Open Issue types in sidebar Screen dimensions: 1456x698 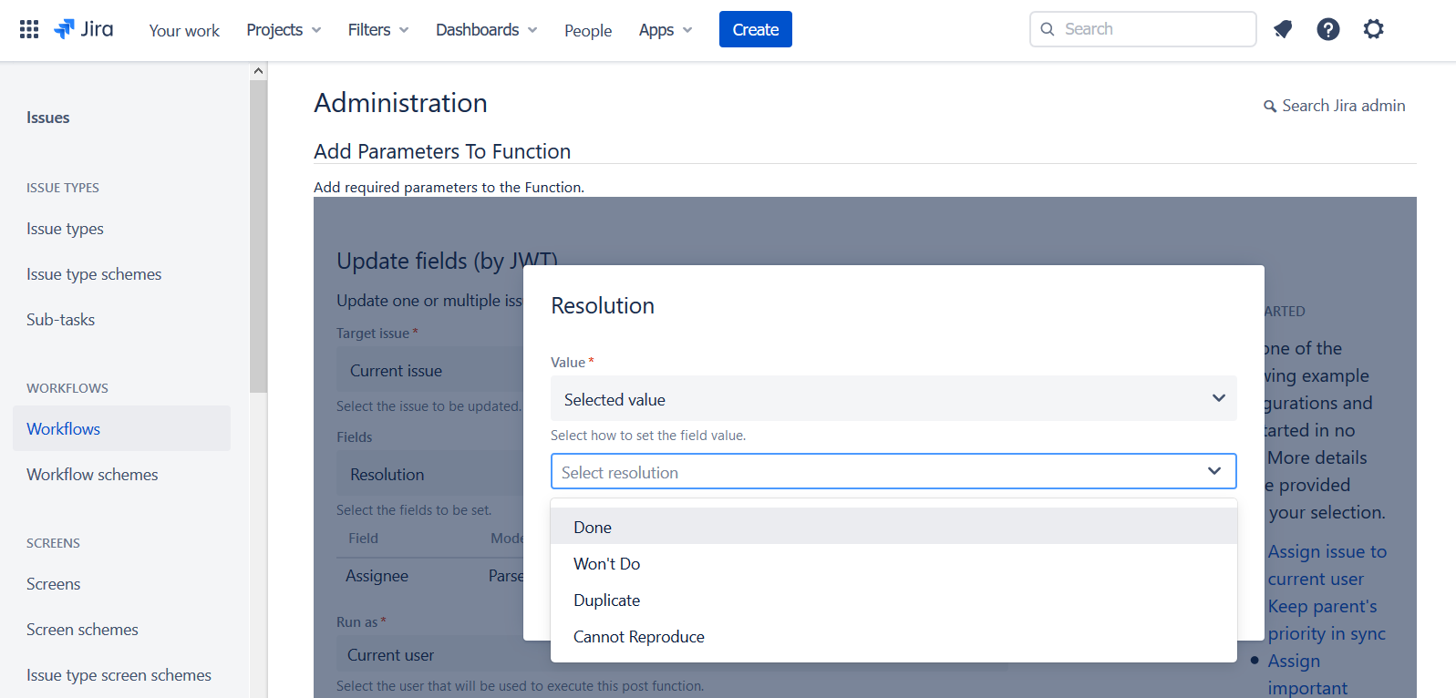65,229
